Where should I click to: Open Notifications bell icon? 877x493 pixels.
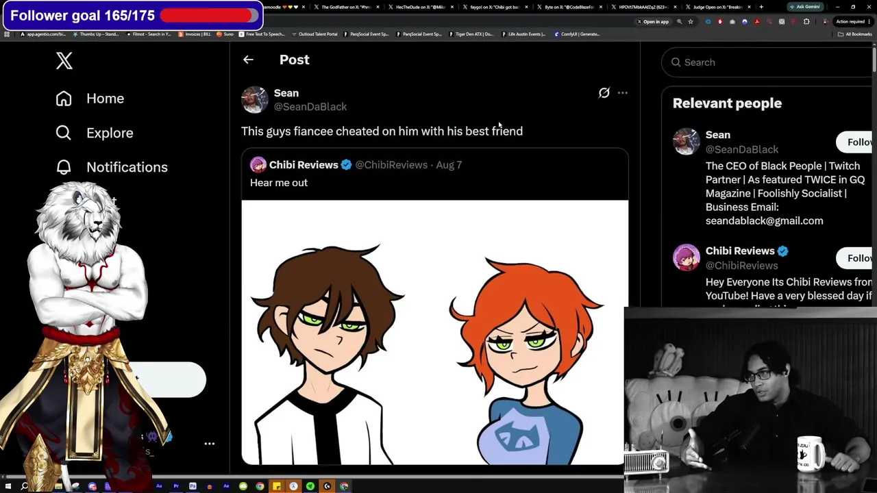point(64,167)
